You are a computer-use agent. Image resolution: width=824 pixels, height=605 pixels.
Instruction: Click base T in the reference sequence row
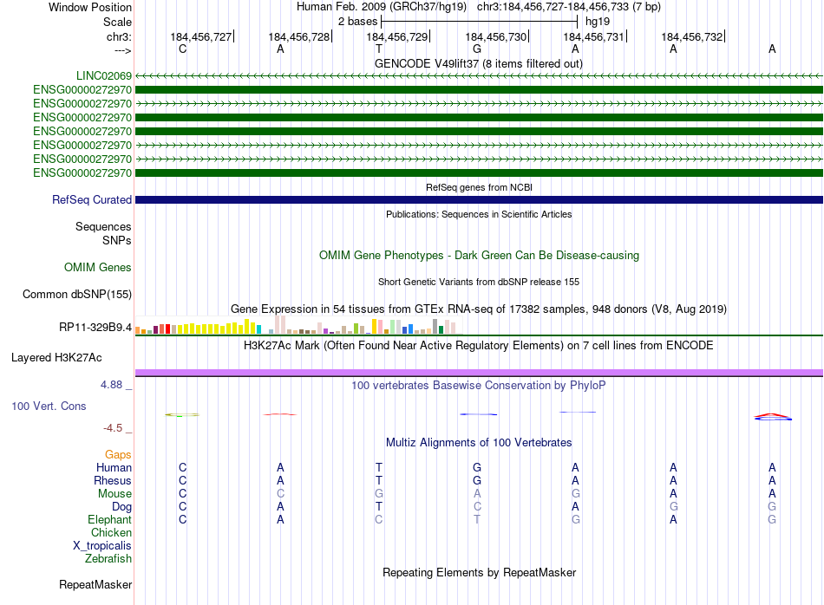pos(379,49)
